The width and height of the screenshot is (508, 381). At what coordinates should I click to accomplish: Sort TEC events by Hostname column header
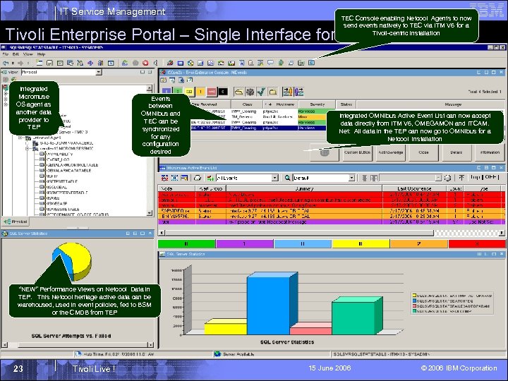tap(281, 104)
